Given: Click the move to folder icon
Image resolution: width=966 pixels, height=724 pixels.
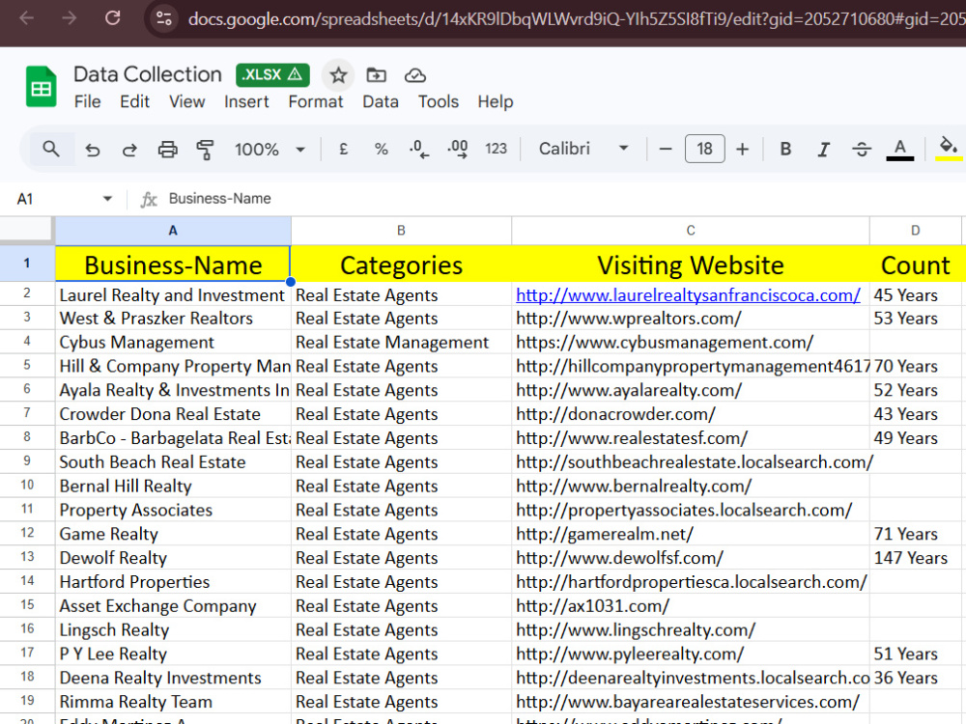Looking at the screenshot, I should (376, 75).
